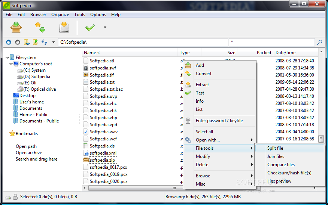Viewport: 328px width, 205px height.
Task: Expand the Modify submenu
Action: coord(220,156)
